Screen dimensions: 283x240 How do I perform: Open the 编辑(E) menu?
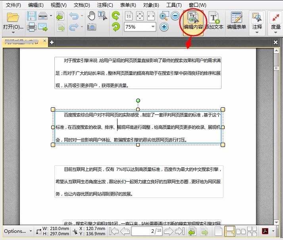(36, 5)
